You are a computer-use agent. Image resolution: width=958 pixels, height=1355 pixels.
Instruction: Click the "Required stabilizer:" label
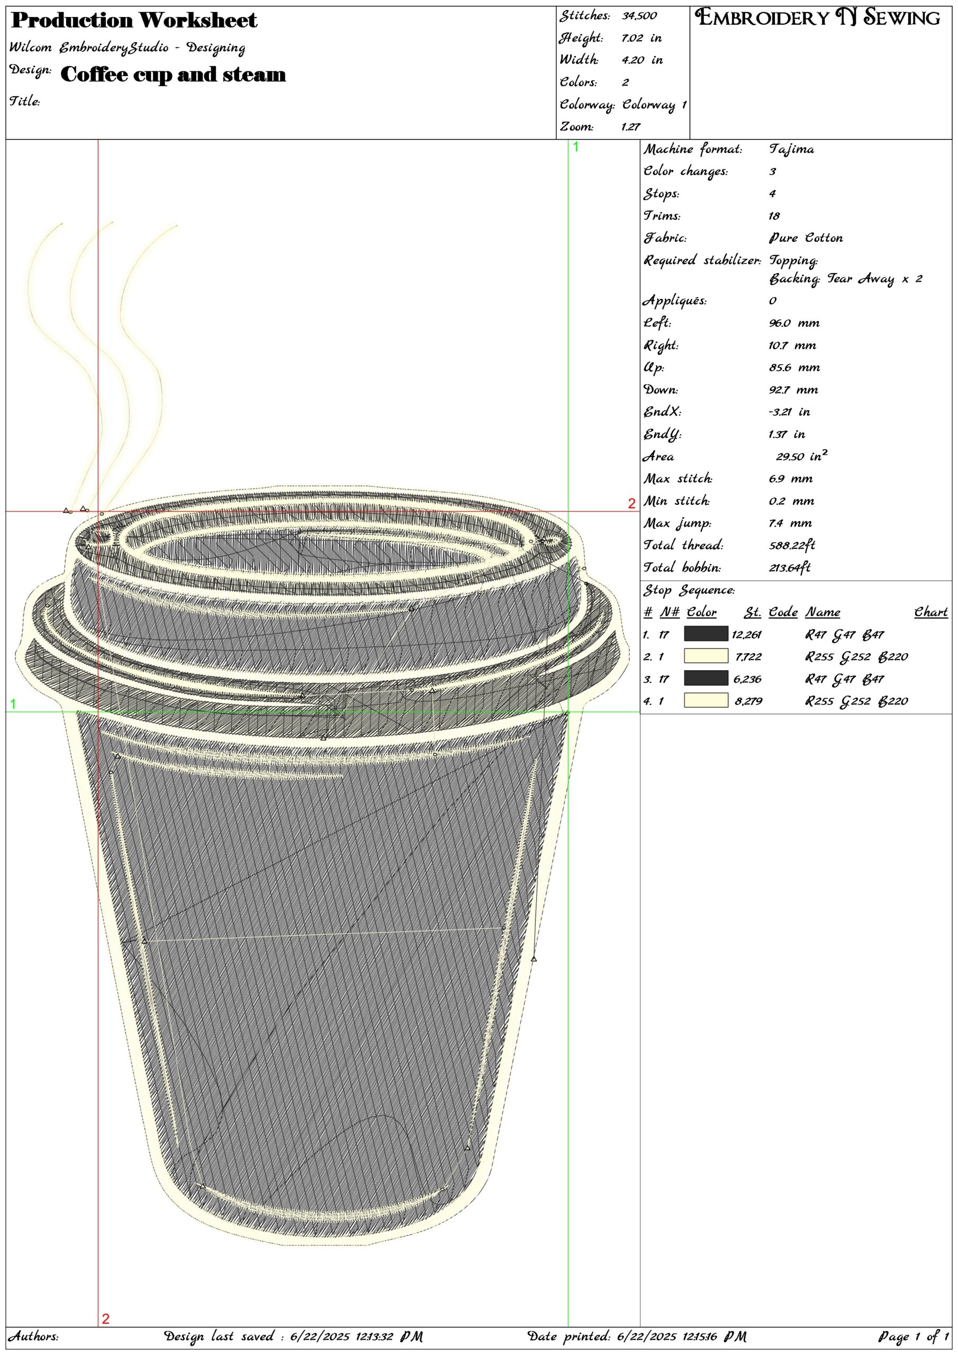[x=702, y=260]
